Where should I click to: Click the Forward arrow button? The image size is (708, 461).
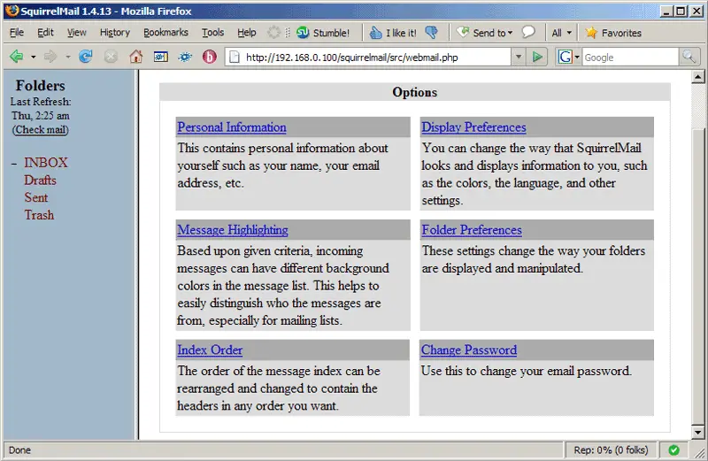pyautogui.click(x=50, y=57)
